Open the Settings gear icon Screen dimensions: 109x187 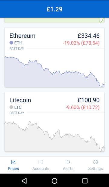click(x=95, y=162)
